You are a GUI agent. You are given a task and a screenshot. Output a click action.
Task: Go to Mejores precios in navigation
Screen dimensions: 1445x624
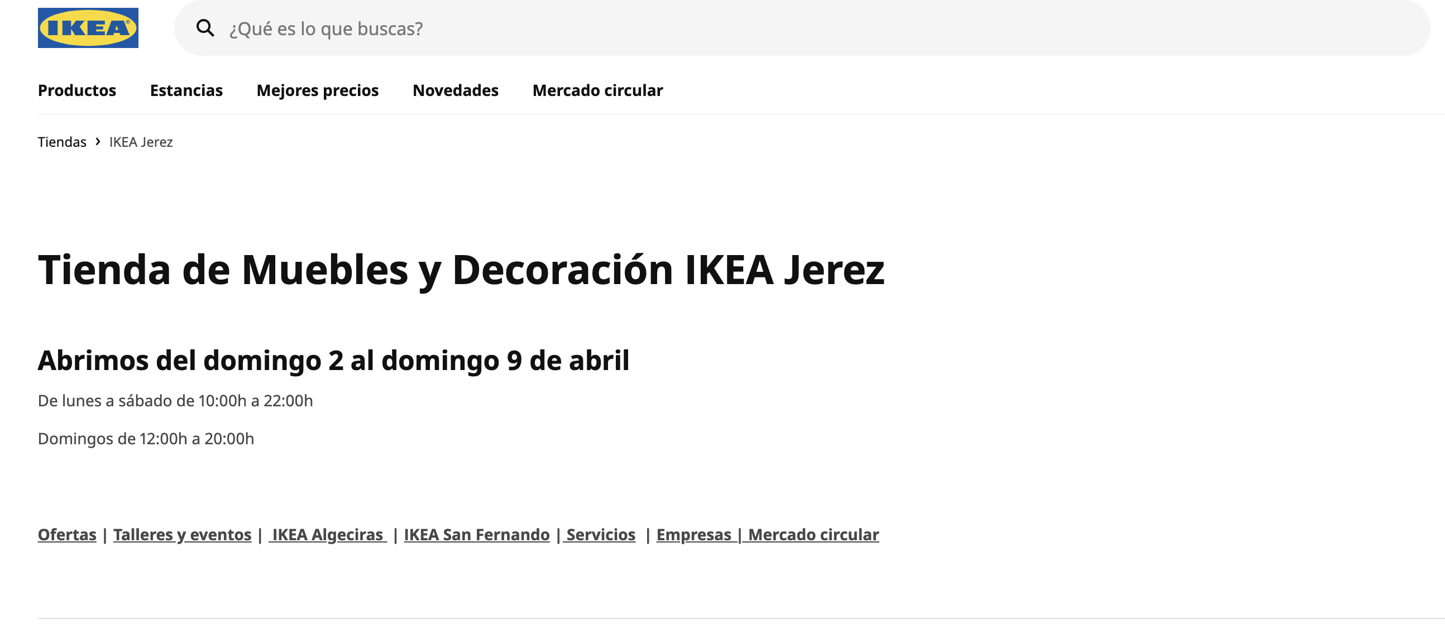[318, 90]
